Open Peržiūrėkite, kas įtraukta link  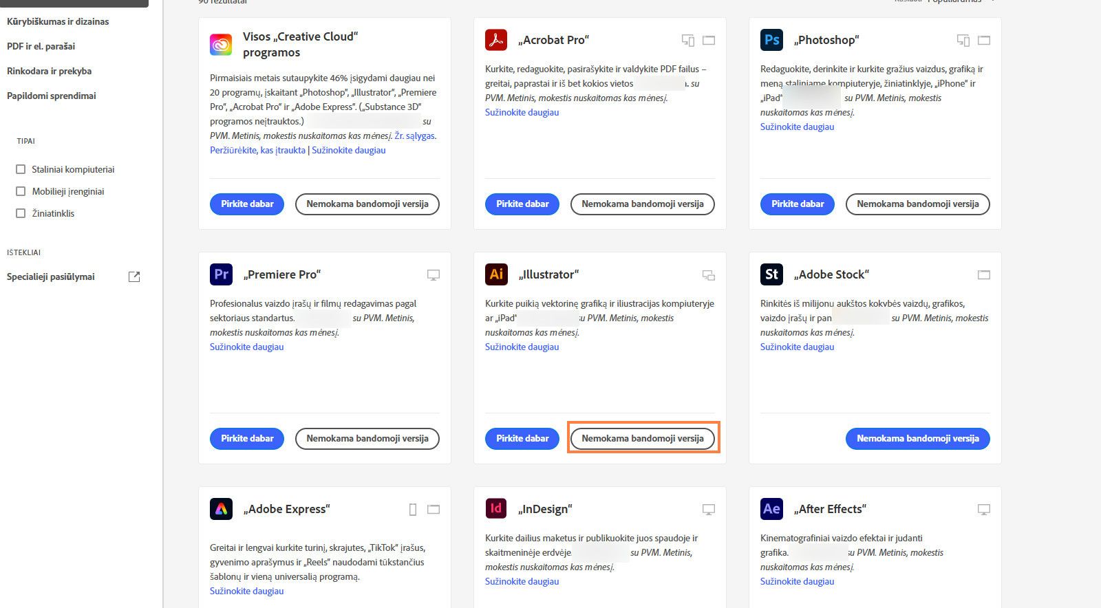coord(257,150)
